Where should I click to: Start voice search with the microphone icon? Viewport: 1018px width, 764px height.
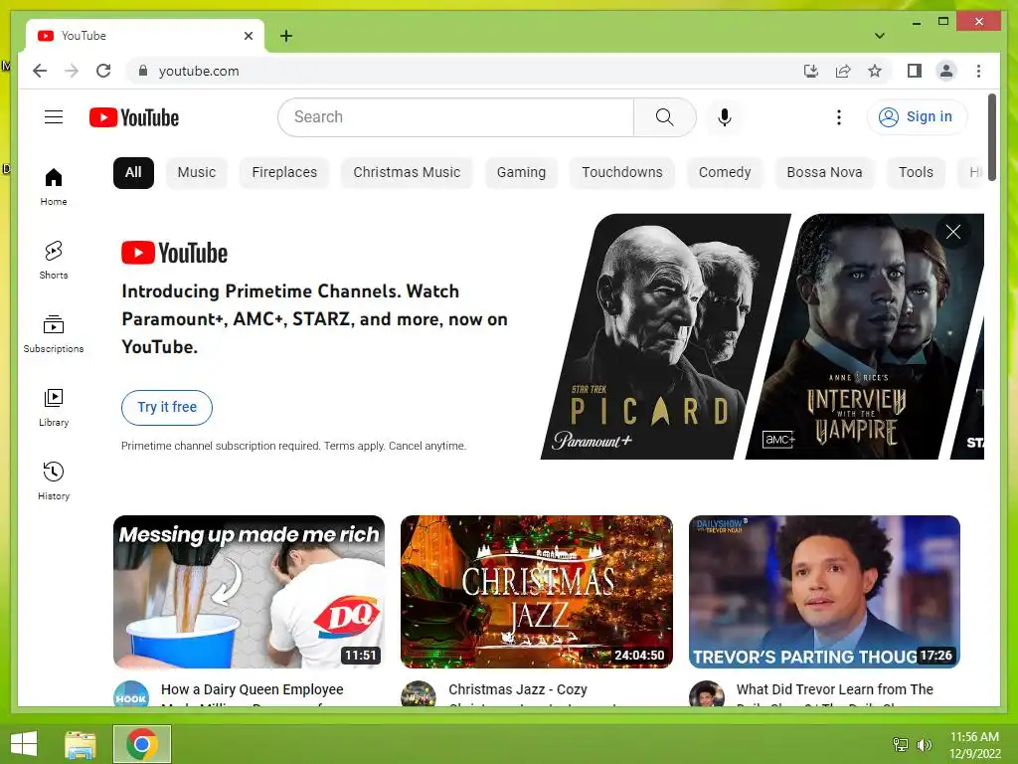(x=725, y=117)
